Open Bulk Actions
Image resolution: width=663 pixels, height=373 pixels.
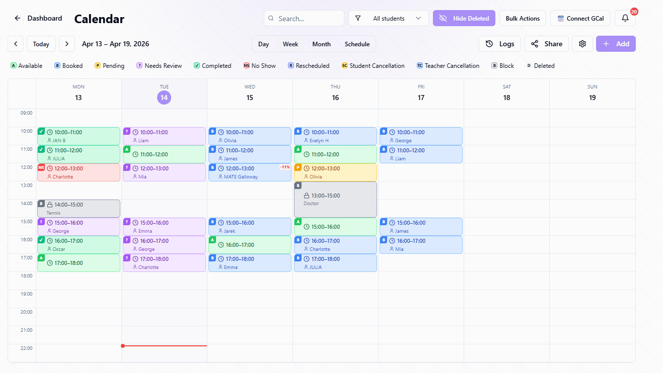523,18
